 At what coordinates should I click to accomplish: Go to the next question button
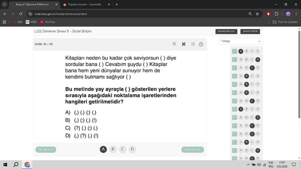193,149
